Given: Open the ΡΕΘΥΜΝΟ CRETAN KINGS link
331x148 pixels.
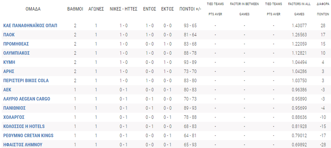Looking at the screenshot, I should pos(28,135).
